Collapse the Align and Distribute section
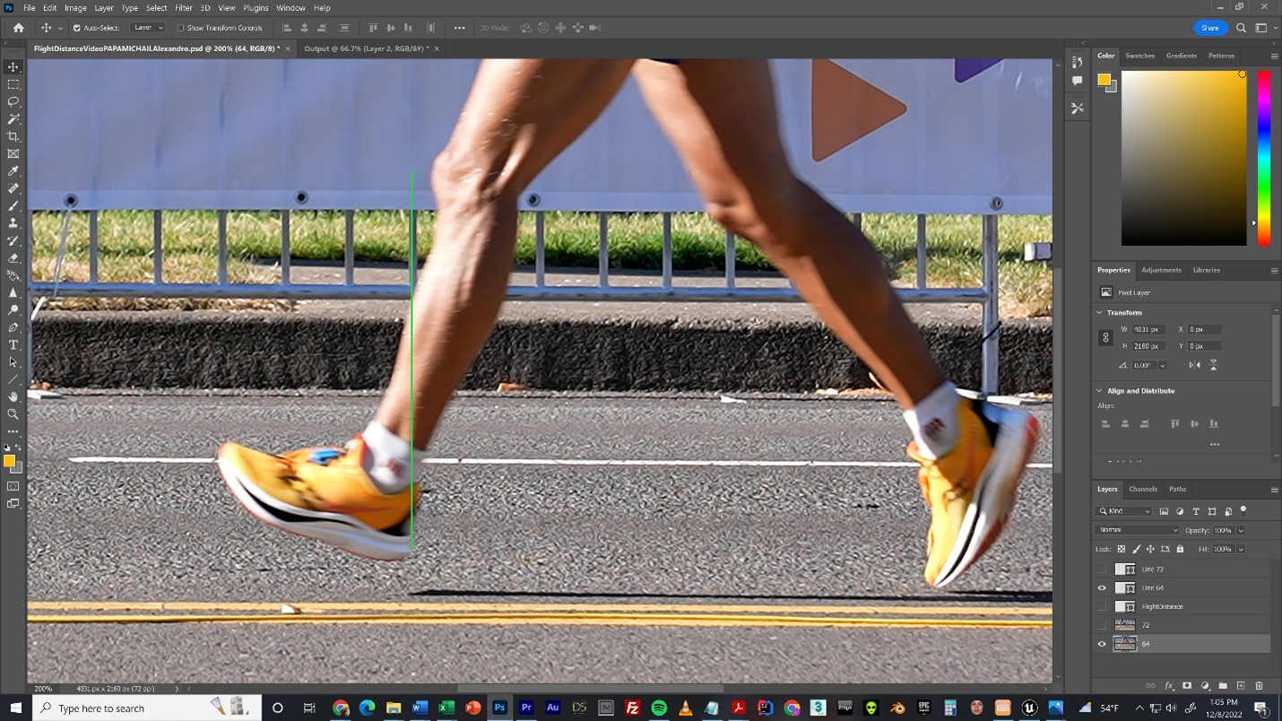This screenshot has width=1282, height=721. (1100, 391)
